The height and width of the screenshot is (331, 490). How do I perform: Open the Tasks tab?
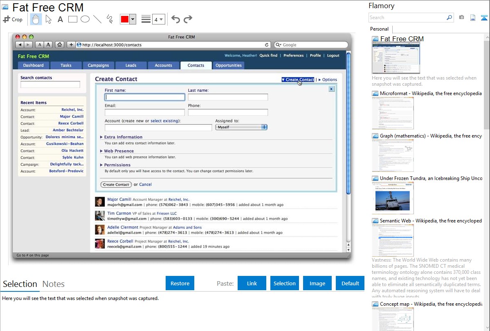pyautogui.click(x=66, y=65)
